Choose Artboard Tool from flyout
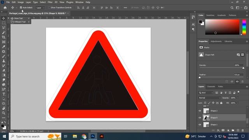The width and height of the screenshot is (249, 140). (x=20, y=22)
